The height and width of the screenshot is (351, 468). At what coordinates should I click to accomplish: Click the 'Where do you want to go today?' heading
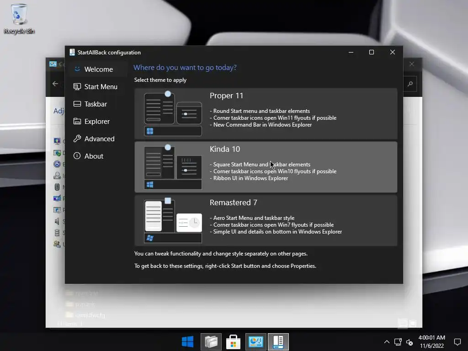185,68
